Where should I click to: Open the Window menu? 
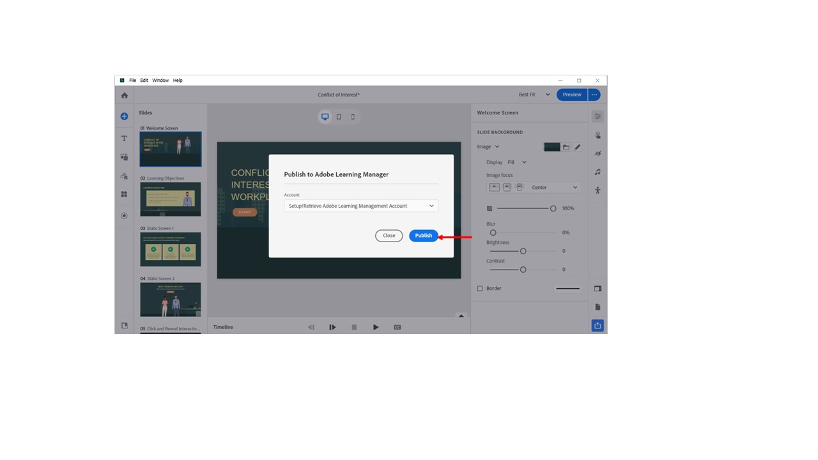(x=160, y=80)
